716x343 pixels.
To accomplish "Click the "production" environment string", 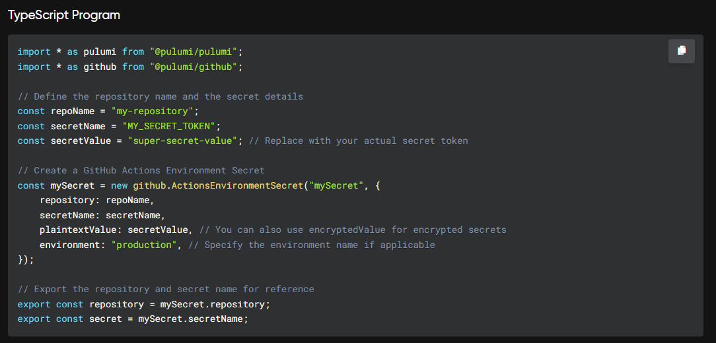I will (144, 245).
